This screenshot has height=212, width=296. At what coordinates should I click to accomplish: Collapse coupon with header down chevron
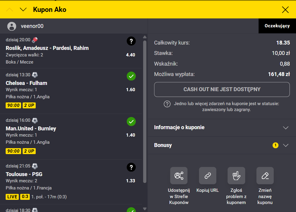click(x=23, y=10)
